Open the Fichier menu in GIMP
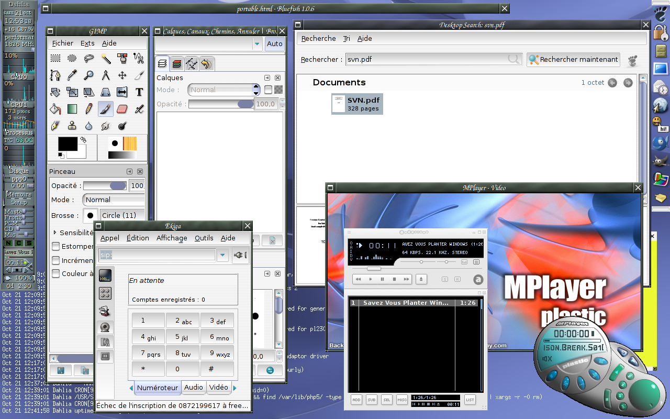The height and width of the screenshot is (419, 670). pos(63,43)
